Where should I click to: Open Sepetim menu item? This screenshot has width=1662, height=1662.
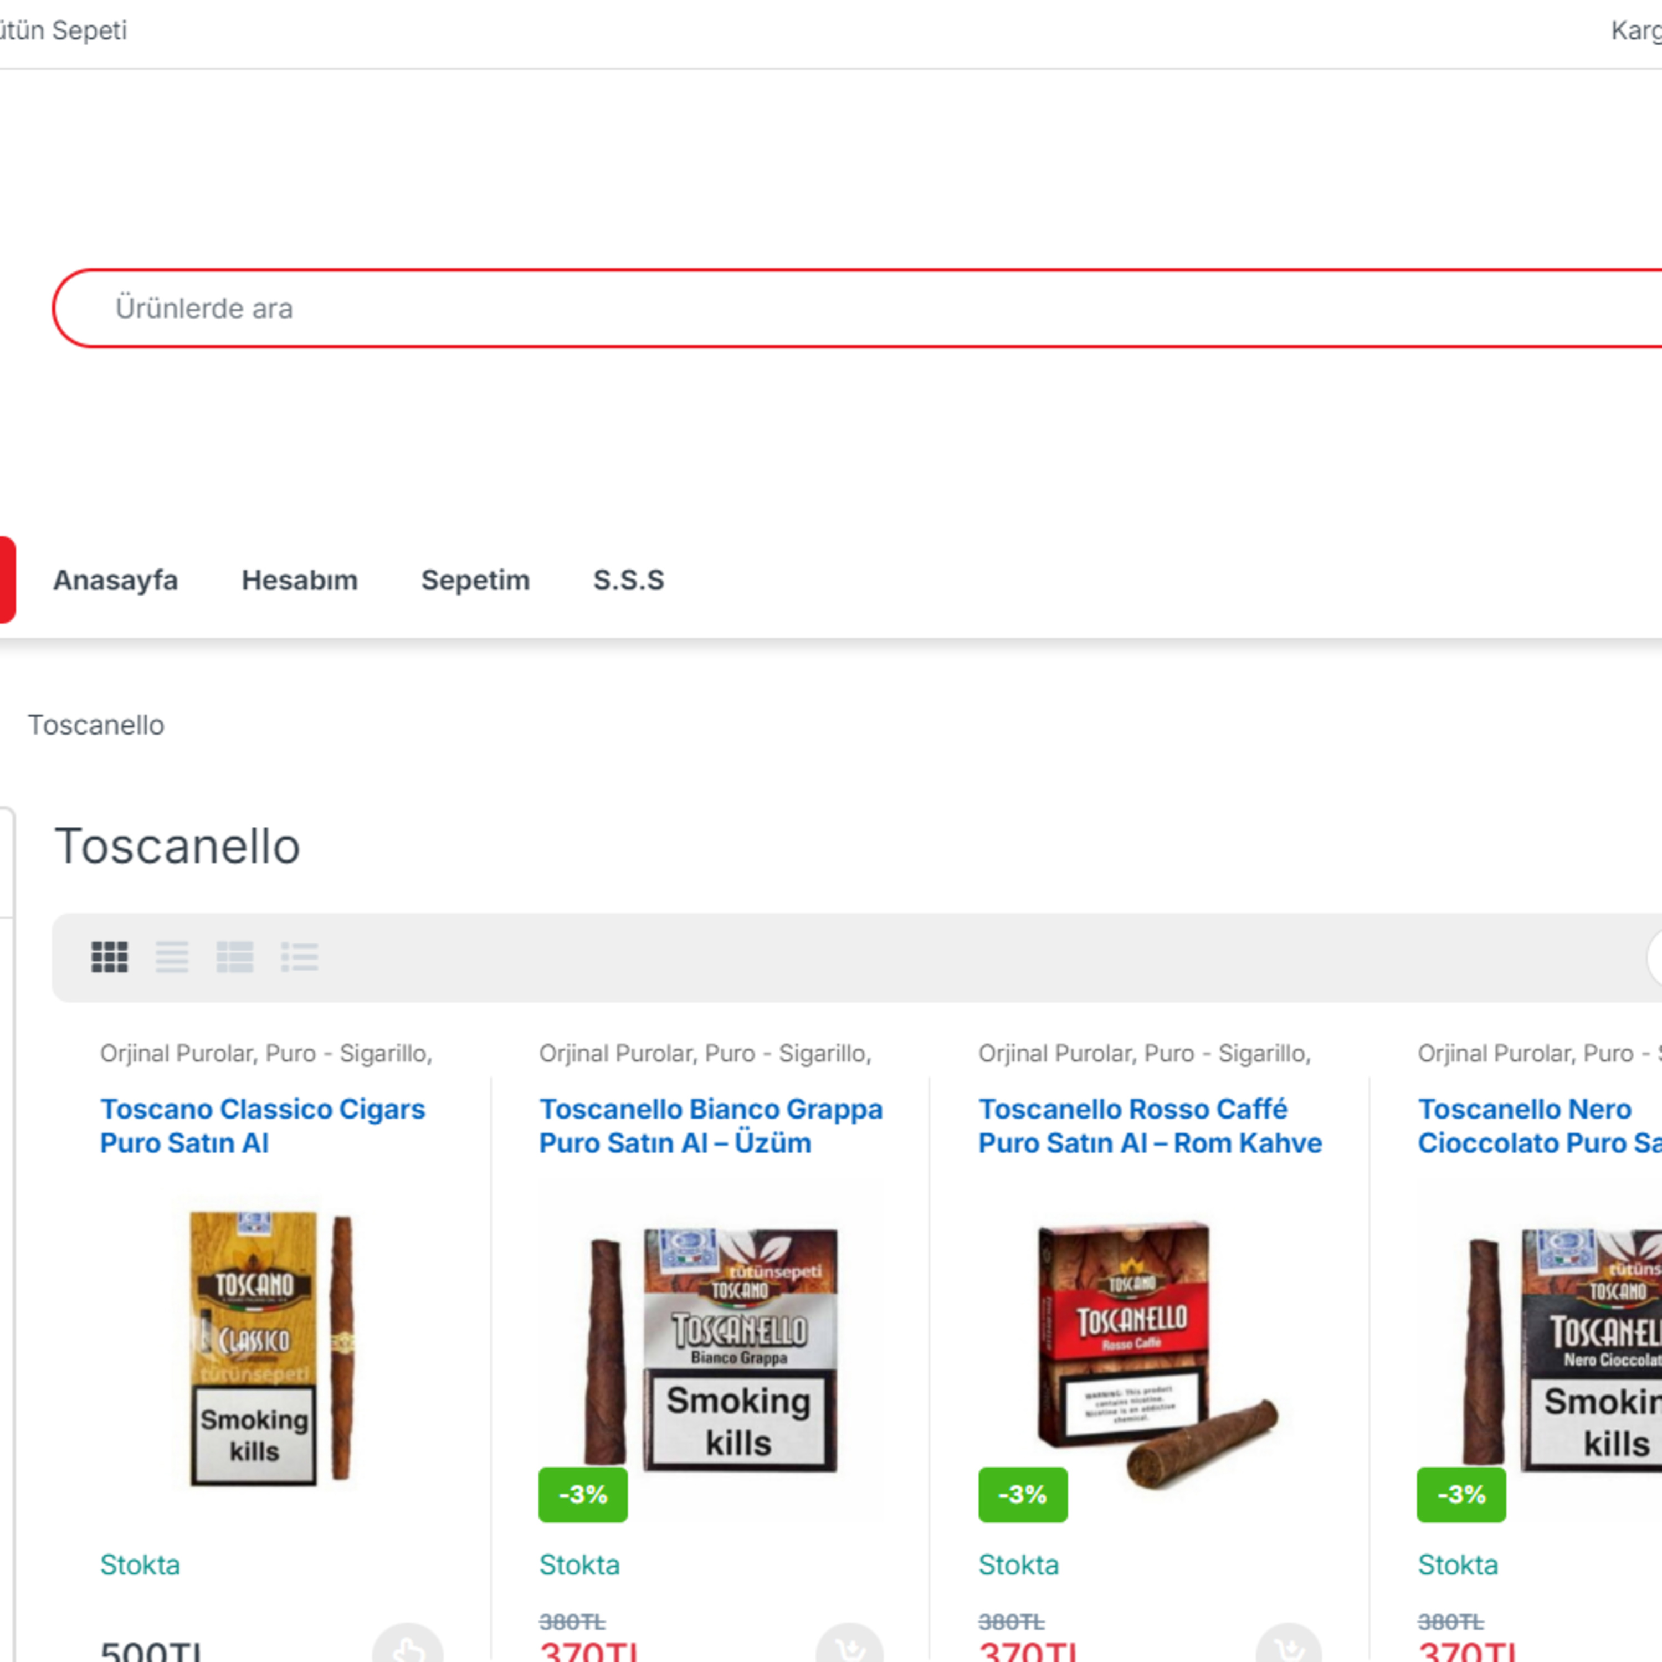coord(476,580)
